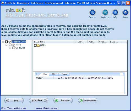The image size is (131, 111).
Task: Click the Crea... column header
Action: coord(104,42)
